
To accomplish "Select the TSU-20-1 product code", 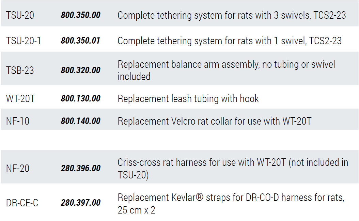I will tap(24, 41).
